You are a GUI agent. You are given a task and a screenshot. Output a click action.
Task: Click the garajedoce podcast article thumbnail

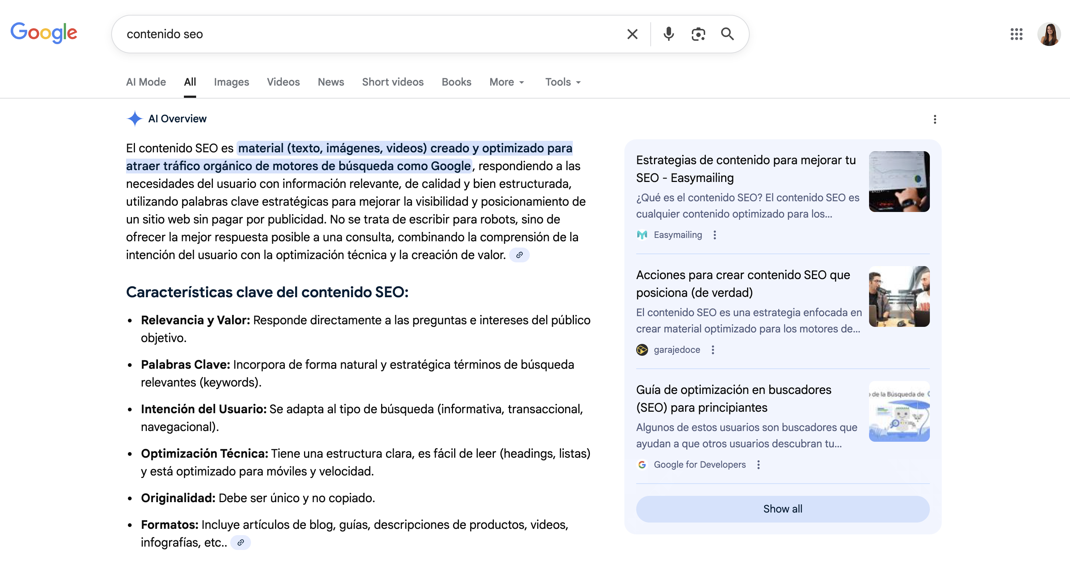[899, 296]
